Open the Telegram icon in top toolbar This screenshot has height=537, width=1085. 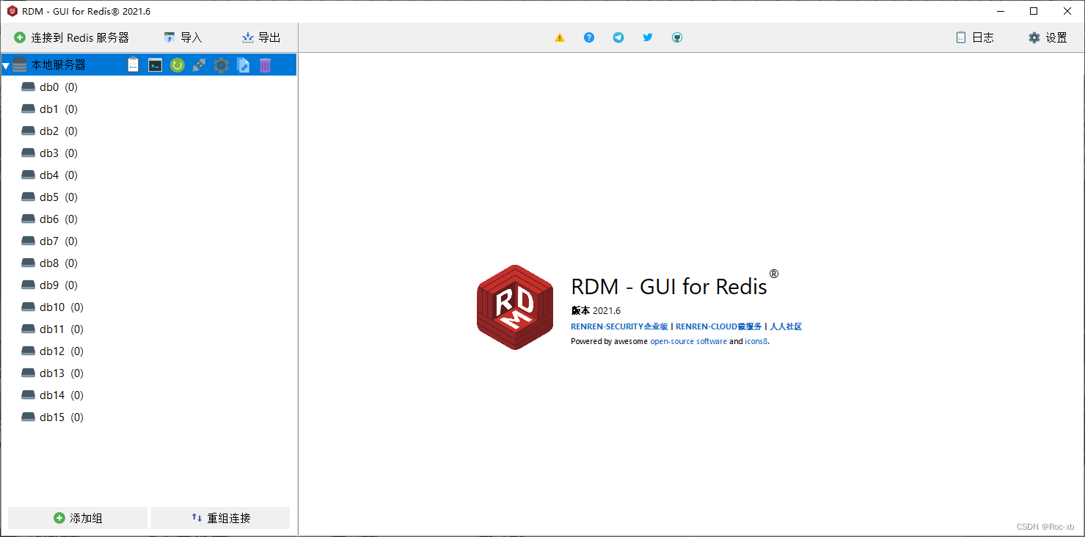[x=618, y=37]
